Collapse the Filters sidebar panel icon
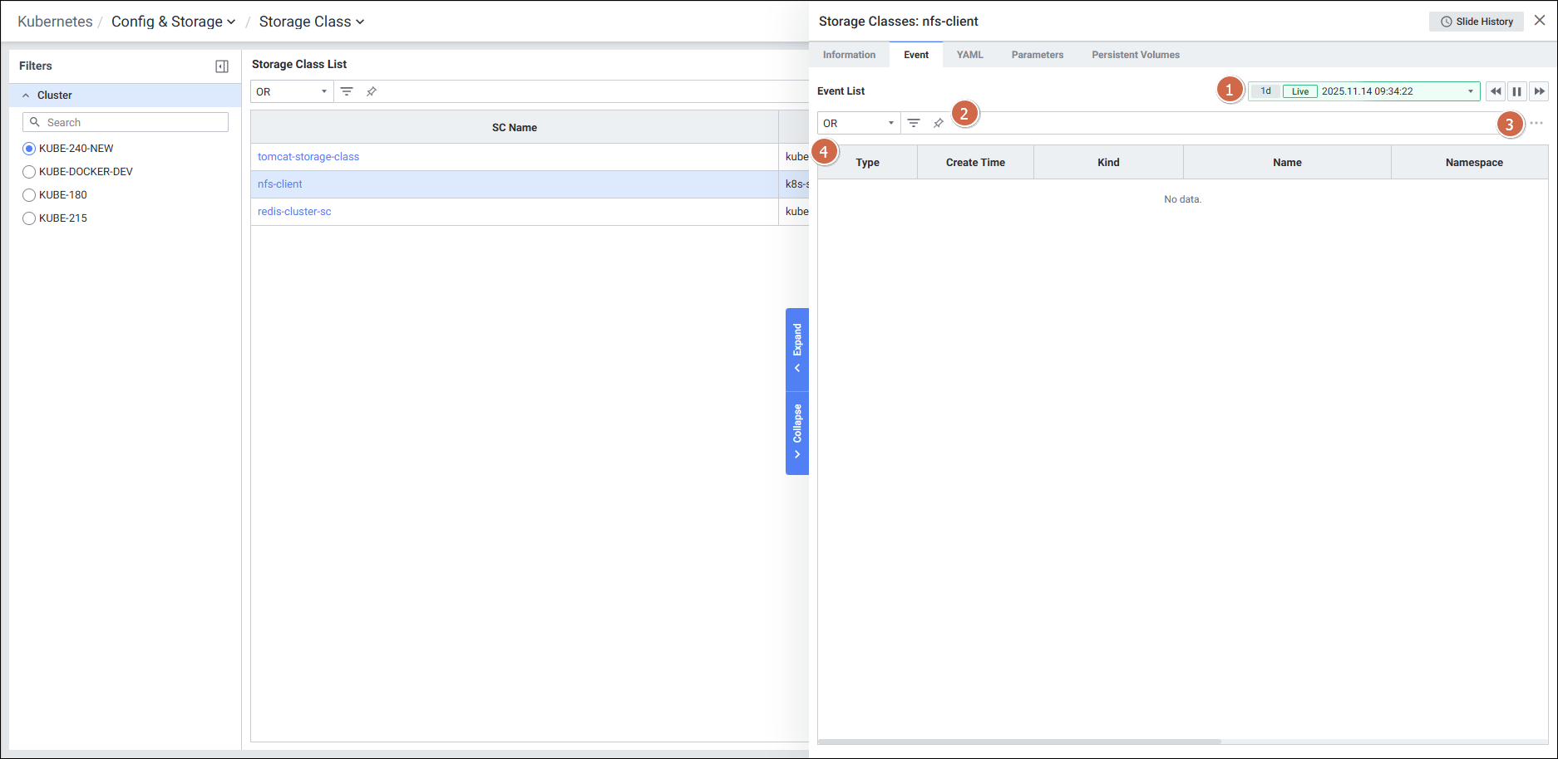 222,66
